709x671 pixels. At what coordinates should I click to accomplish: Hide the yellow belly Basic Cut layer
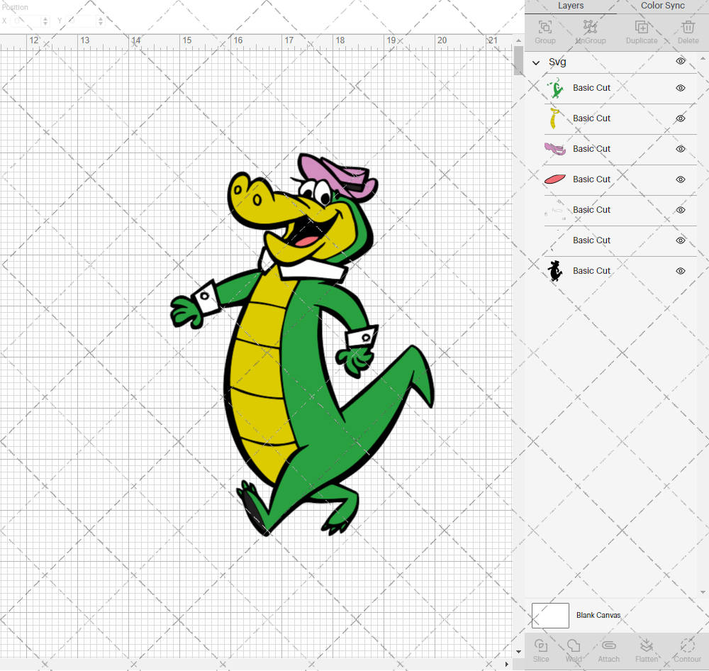coord(681,118)
